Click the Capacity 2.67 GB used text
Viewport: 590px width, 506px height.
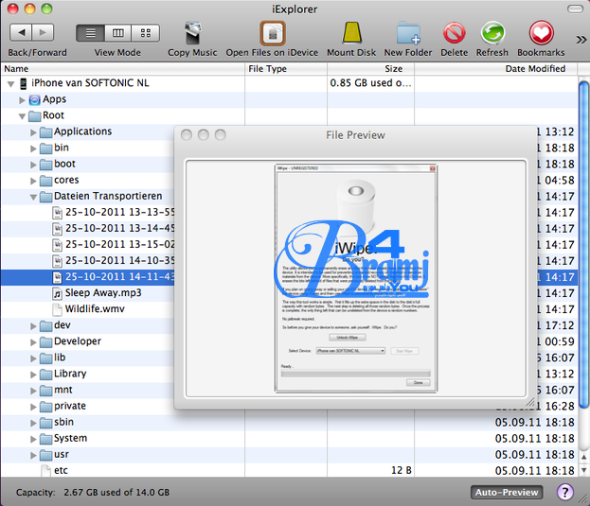(x=93, y=492)
